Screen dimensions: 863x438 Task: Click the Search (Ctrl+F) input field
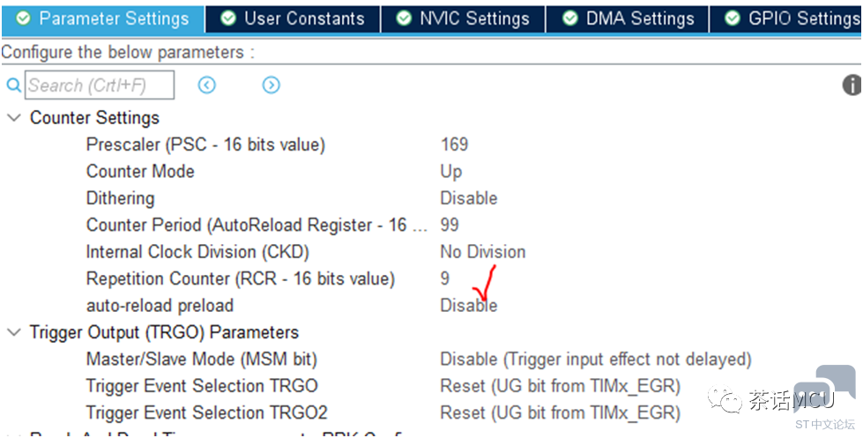coord(100,85)
